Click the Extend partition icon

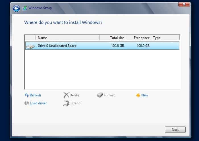click(x=66, y=103)
